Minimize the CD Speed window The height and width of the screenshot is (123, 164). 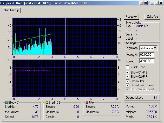(152, 3)
